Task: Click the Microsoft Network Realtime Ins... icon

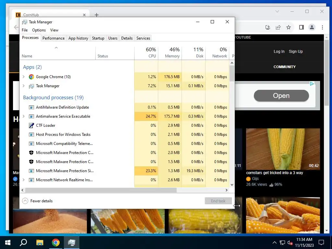Action: click(x=31, y=180)
